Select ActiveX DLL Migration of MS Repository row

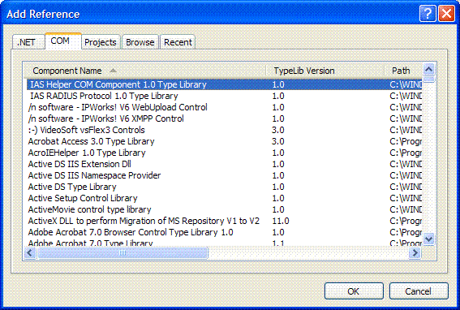pos(224,221)
